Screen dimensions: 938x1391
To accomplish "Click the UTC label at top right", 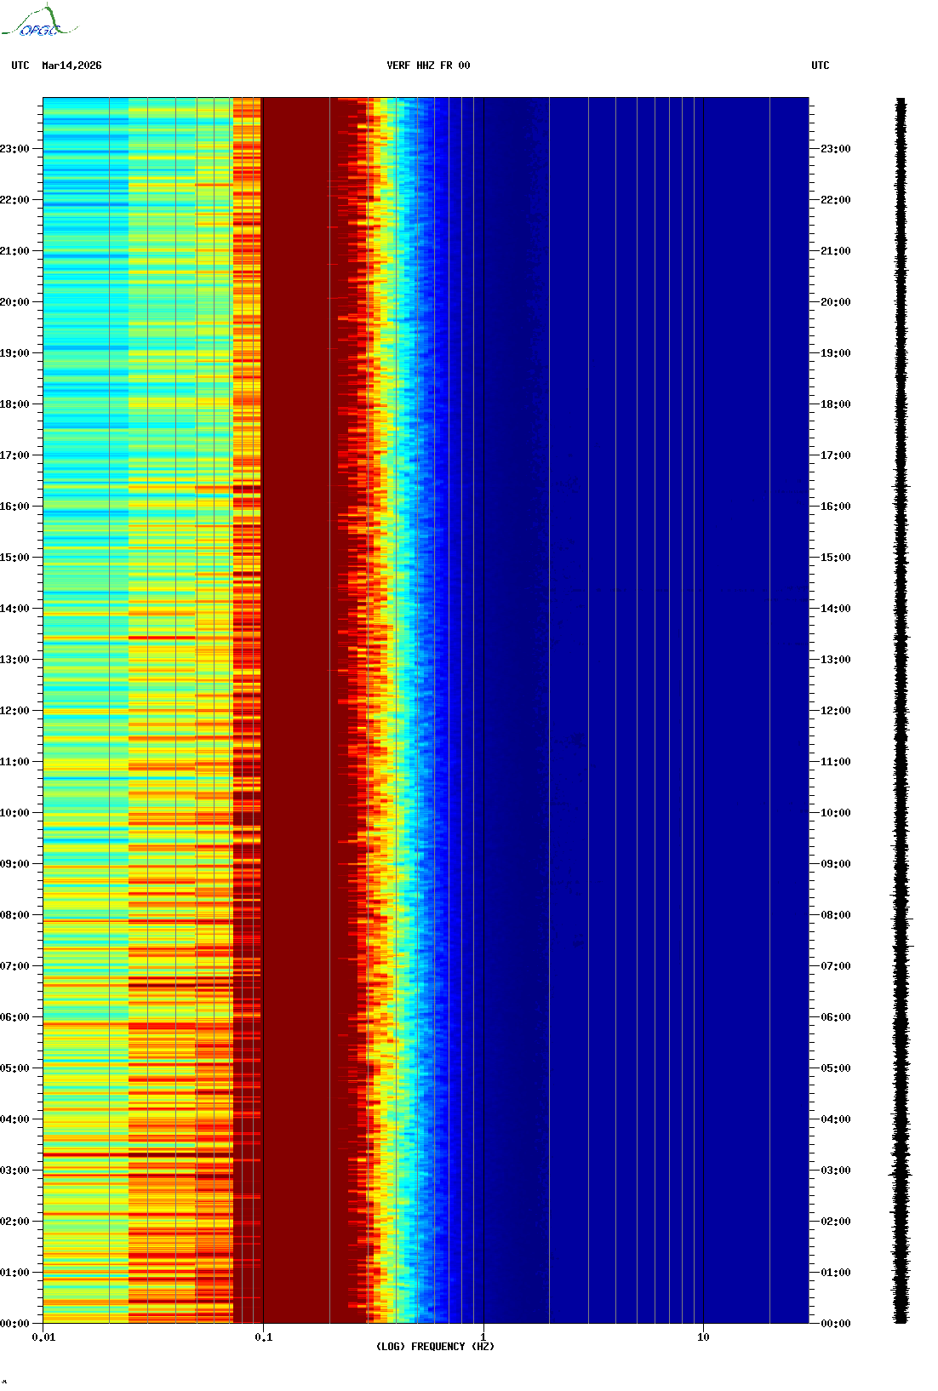I will point(820,66).
